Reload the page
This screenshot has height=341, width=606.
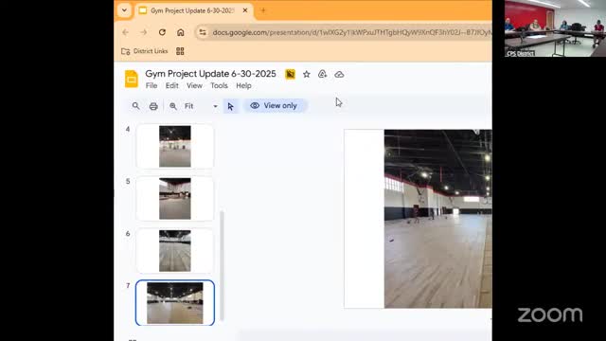pyautogui.click(x=162, y=32)
